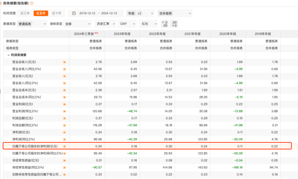Select the 近三年 time range option
Image resolution: width=298 pixels, height=179 pixels.
pyautogui.click(x=25, y=13)
